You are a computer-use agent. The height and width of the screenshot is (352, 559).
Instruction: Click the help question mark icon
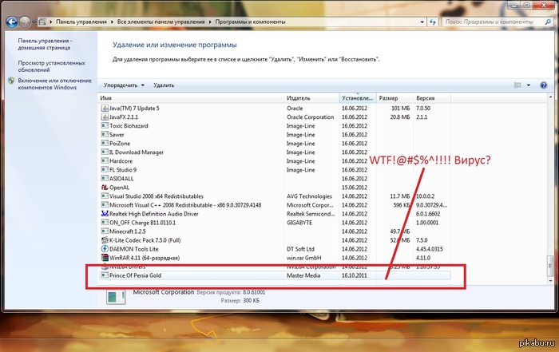coord(542,85)
